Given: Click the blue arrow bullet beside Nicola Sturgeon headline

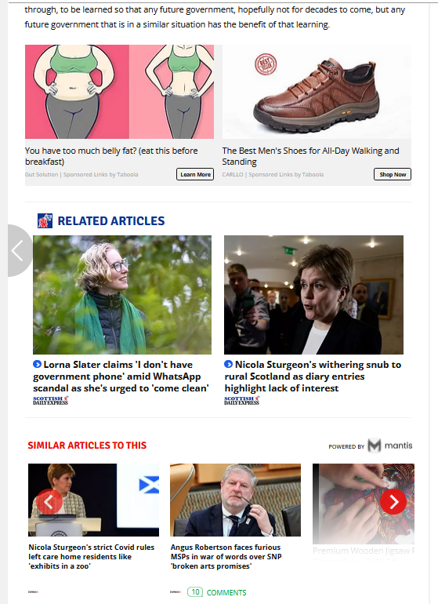Looking at the screenshot, I should (228, 364).
